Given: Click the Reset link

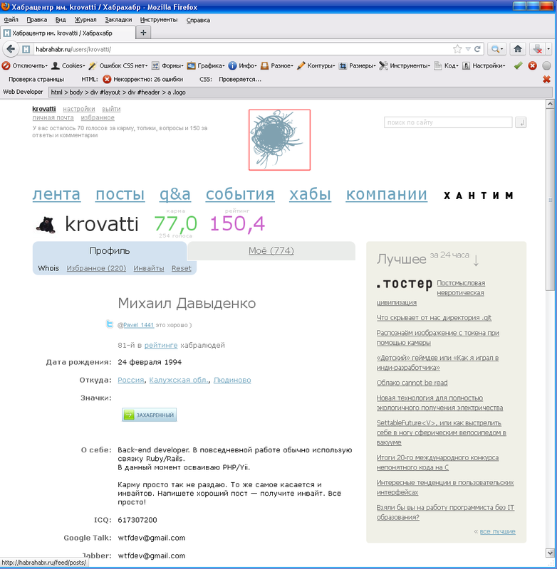Looking at the screenshot, I should pos(182,268).
